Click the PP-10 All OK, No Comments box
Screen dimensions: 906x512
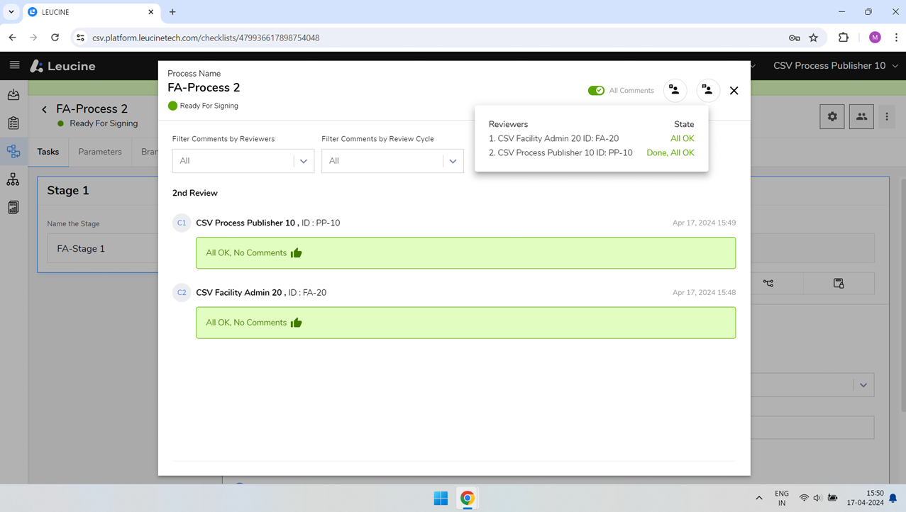pos(465,253)
